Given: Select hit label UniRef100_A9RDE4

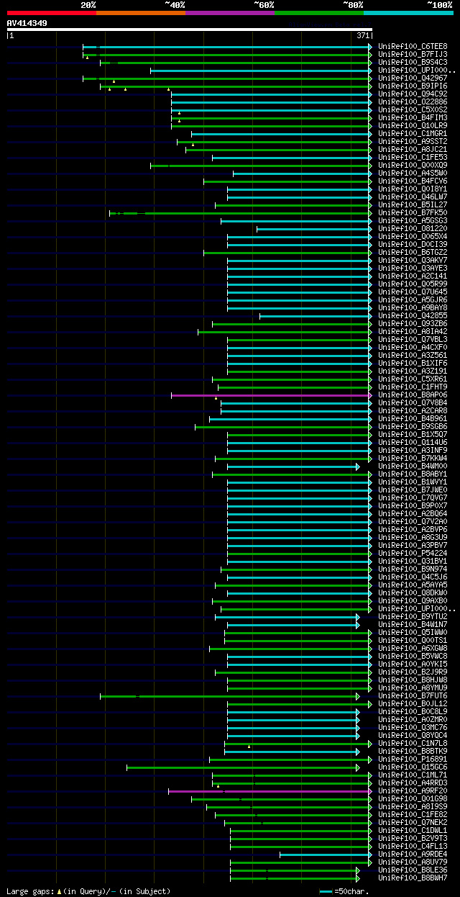Looking at the screenshot, I should coord(413,854).
